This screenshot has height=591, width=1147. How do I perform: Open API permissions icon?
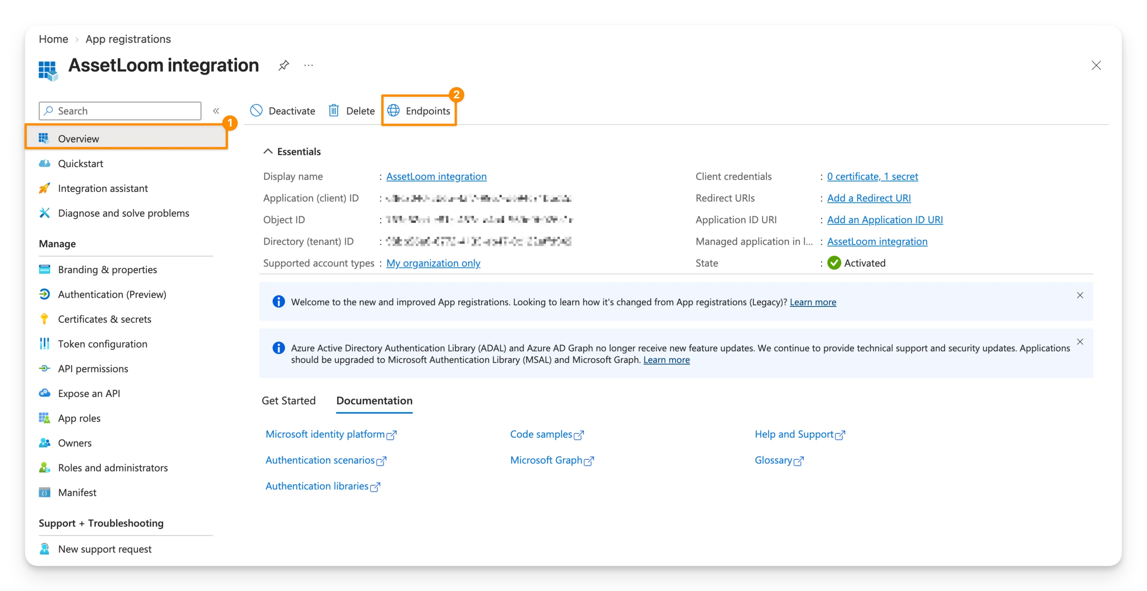[x=45, y=368]
